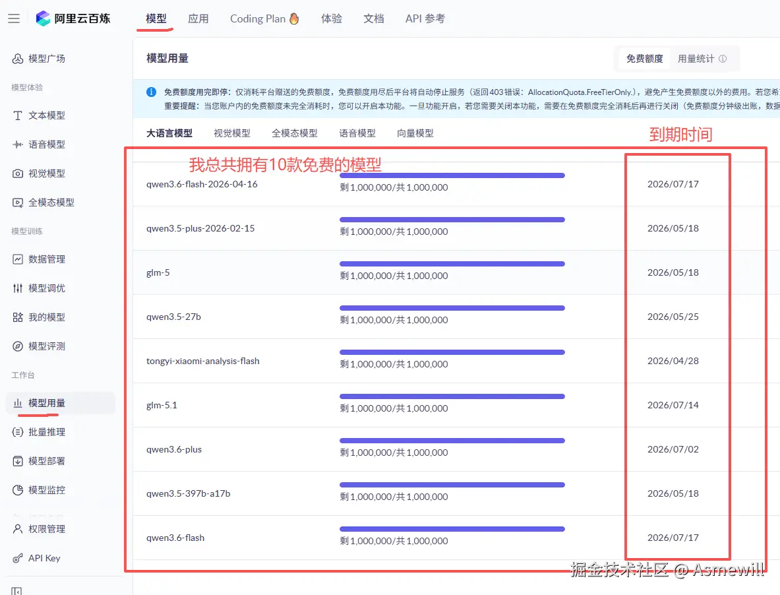Click the 模型用量 page heading
The width and height of the screenshot is (780, 595).
(x=167, y=59)
